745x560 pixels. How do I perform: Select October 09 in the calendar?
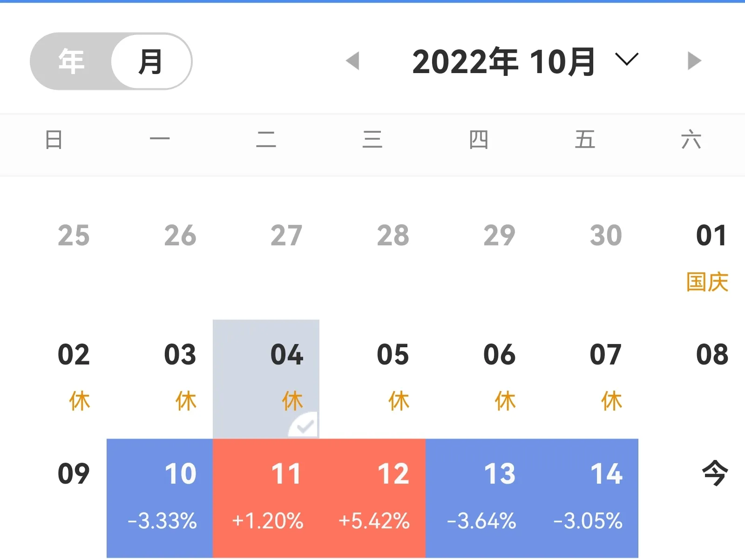click(74, 474)
